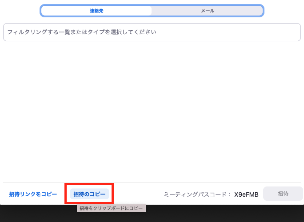Click the ミーティングパスコード label
The width and height of the screenshot is (304, 222).
tap(197, 194)
